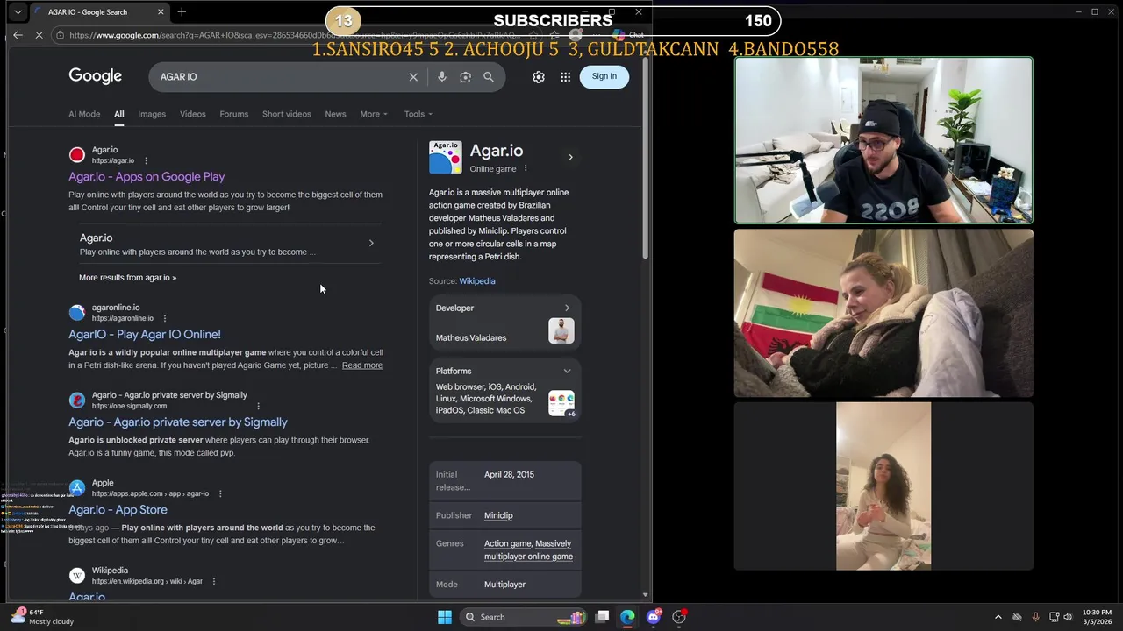Open Google Lens image search
1123x631 pixels.
tap(465, 77)
